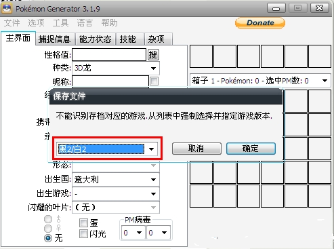The width and height of the screenshot is (334, 249).
Task: Select the male ♂ gender radio button
Action: [48, 219]
